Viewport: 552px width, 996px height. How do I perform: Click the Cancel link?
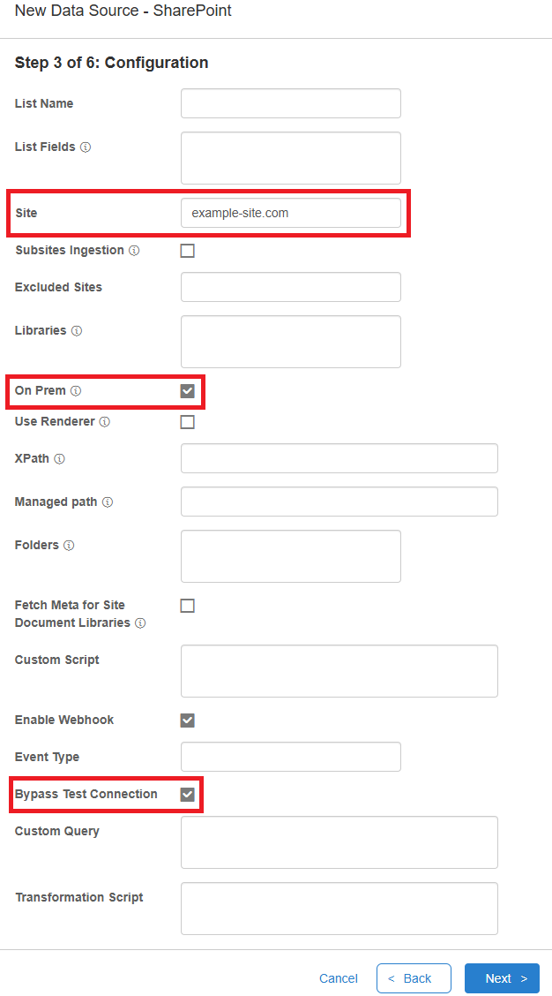[339, 978]
